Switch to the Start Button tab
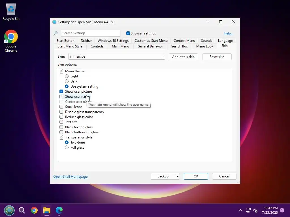The image size is (290, 217). point(65,41)
